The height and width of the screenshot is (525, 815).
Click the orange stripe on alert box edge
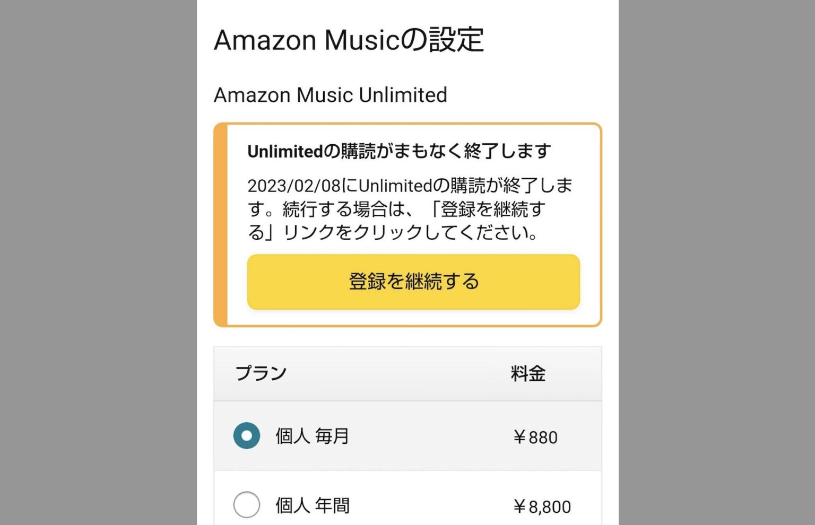(220, 225)
